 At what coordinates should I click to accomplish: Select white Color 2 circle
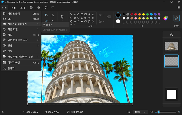(118, 21)
